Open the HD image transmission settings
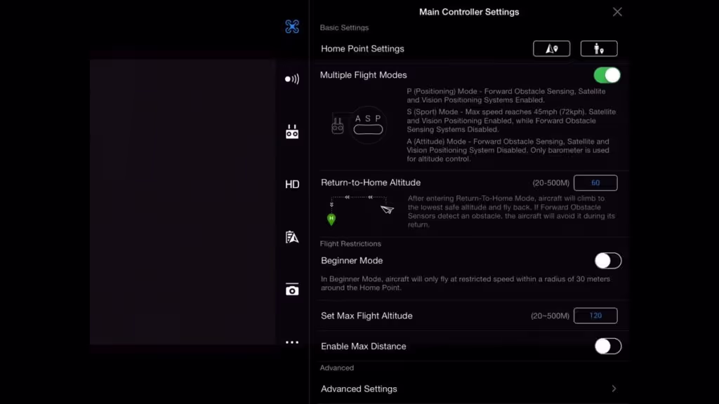The width and height of the screenshot is (719, 404). pyautogui.click(x=292, y=184)
